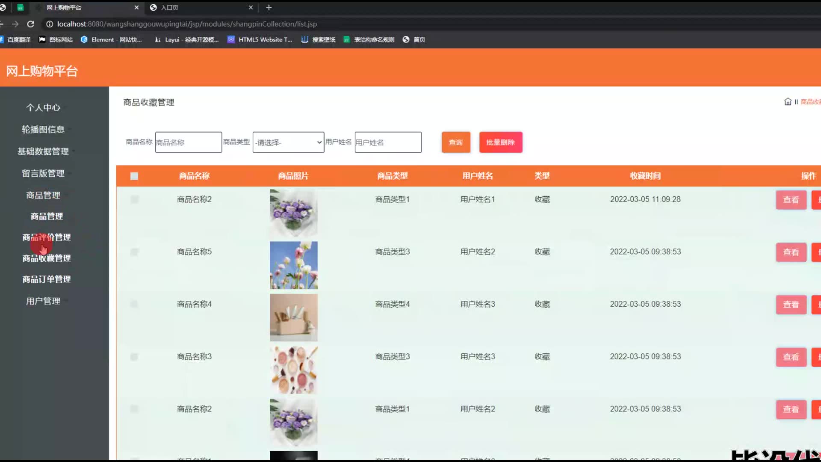Open 商品评价管理 submenu item
821x462 pixels.
point(47,237)
